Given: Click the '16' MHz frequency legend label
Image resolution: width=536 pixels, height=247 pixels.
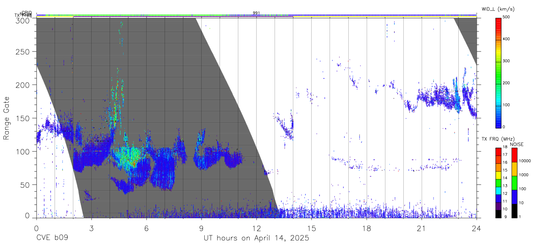Looking at the screenshot, I should [506, 162].
